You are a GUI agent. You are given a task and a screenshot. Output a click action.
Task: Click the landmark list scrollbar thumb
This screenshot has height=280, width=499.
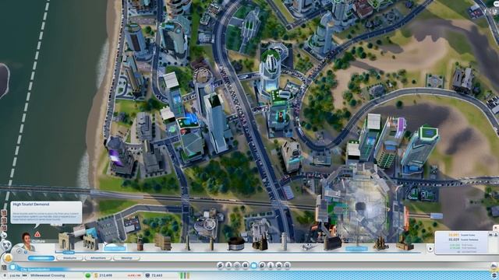pyautogui.click(x=69, y=253)
